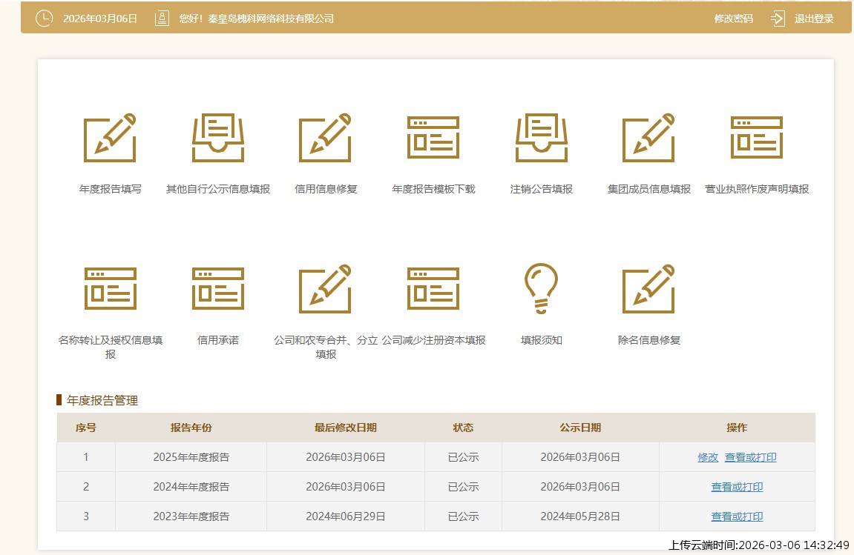854x555 pixels.
Task: Click the clock icon beside the date
Action: tap(45, 19)
